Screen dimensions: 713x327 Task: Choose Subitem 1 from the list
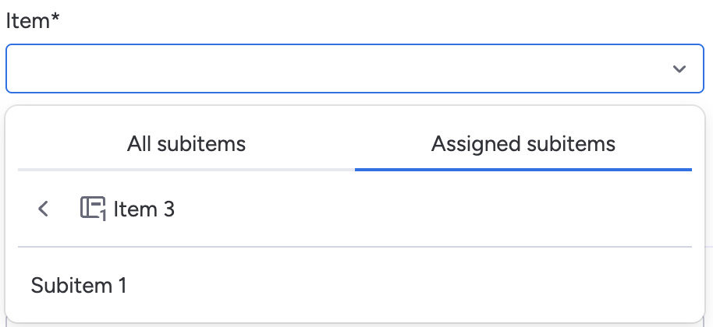coord(79,286)
